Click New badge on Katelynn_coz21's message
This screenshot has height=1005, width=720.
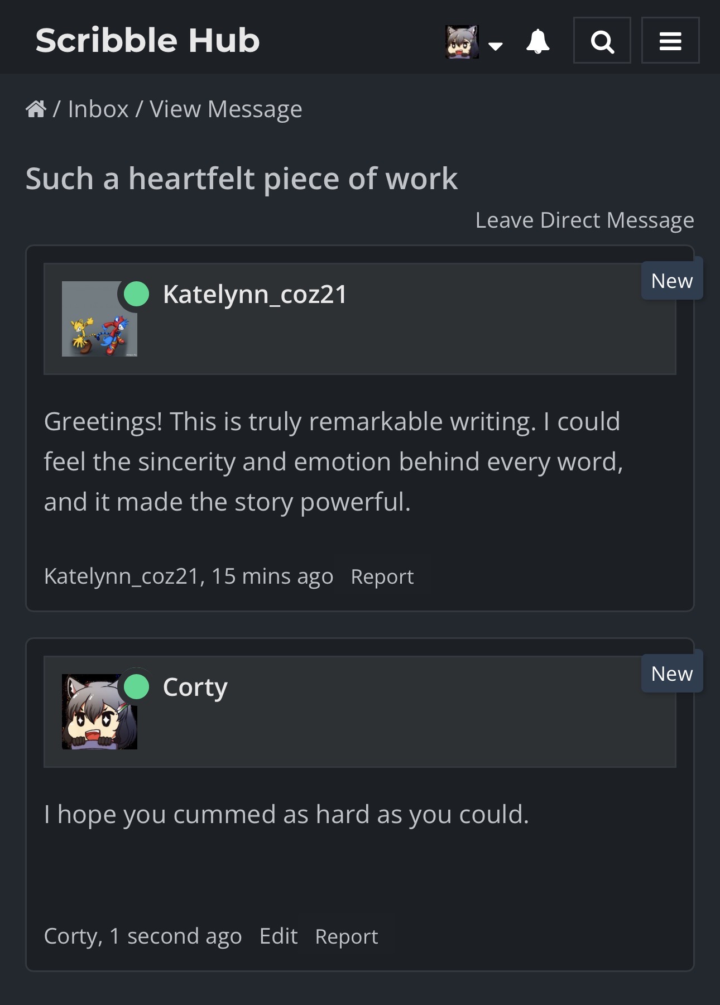coord(671,281)
